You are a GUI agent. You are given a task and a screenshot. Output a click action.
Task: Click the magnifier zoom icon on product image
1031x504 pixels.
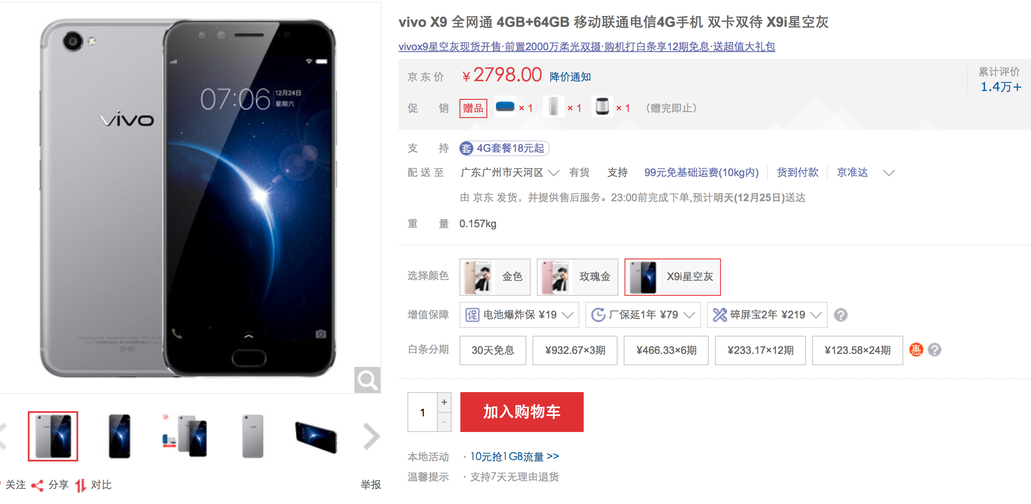[367, 380]
